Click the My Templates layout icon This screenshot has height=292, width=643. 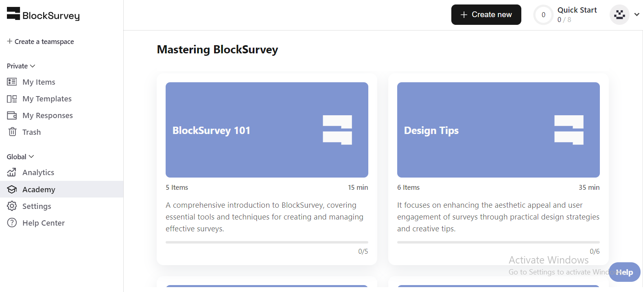click(x=12, y=99)
